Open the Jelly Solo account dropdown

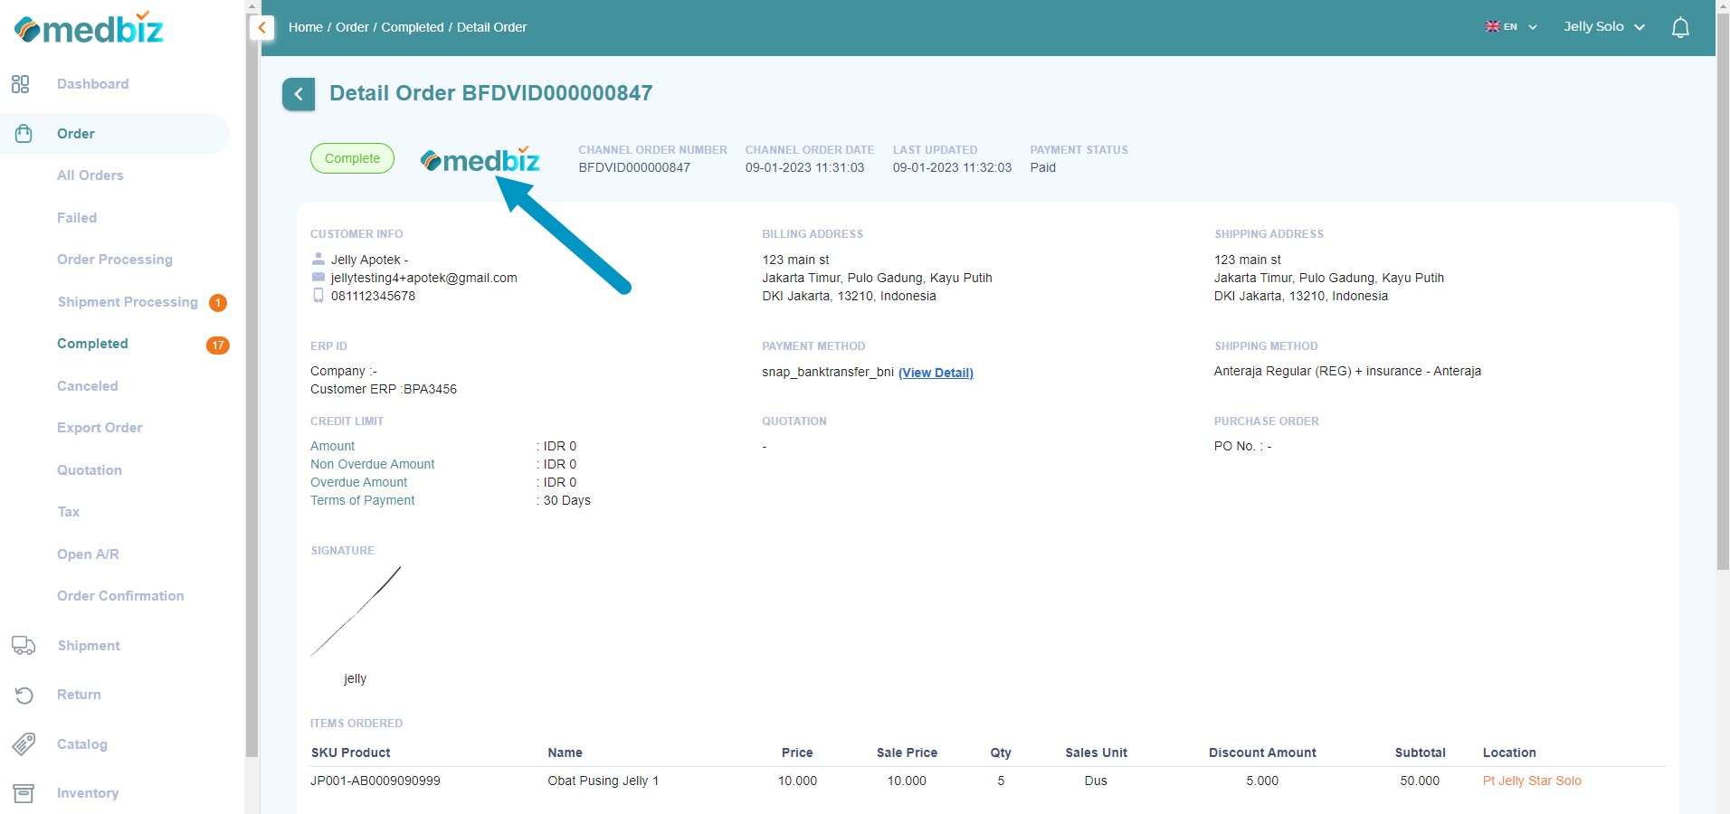pyautogui.click(x=1603, y=26)
